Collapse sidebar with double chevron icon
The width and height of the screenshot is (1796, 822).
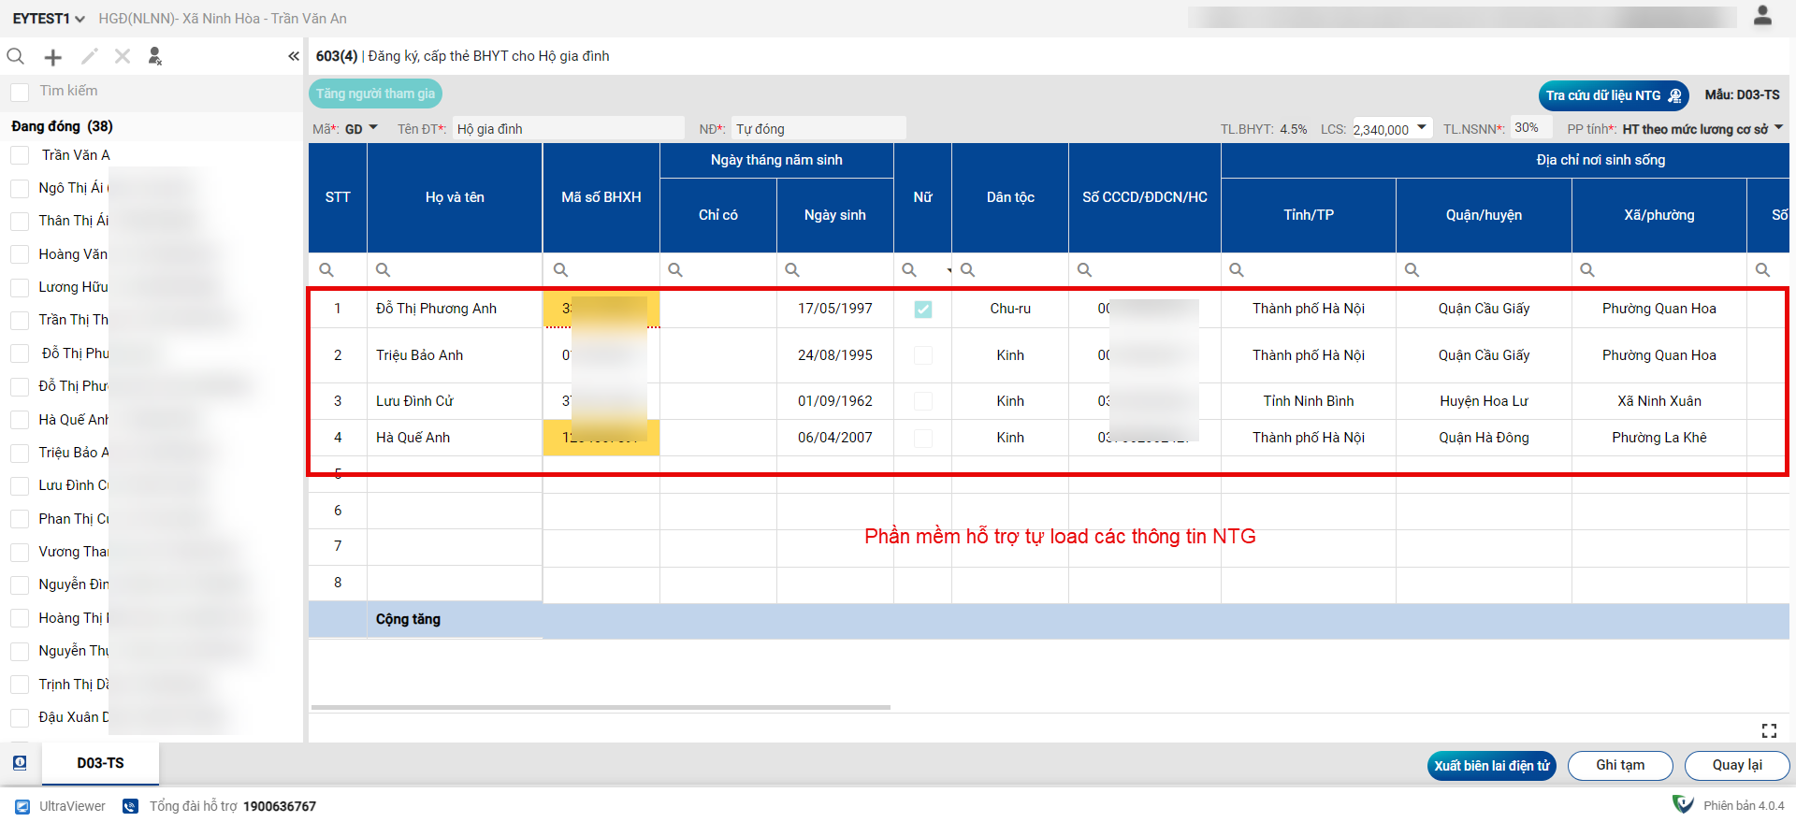(x=294, y=57)
